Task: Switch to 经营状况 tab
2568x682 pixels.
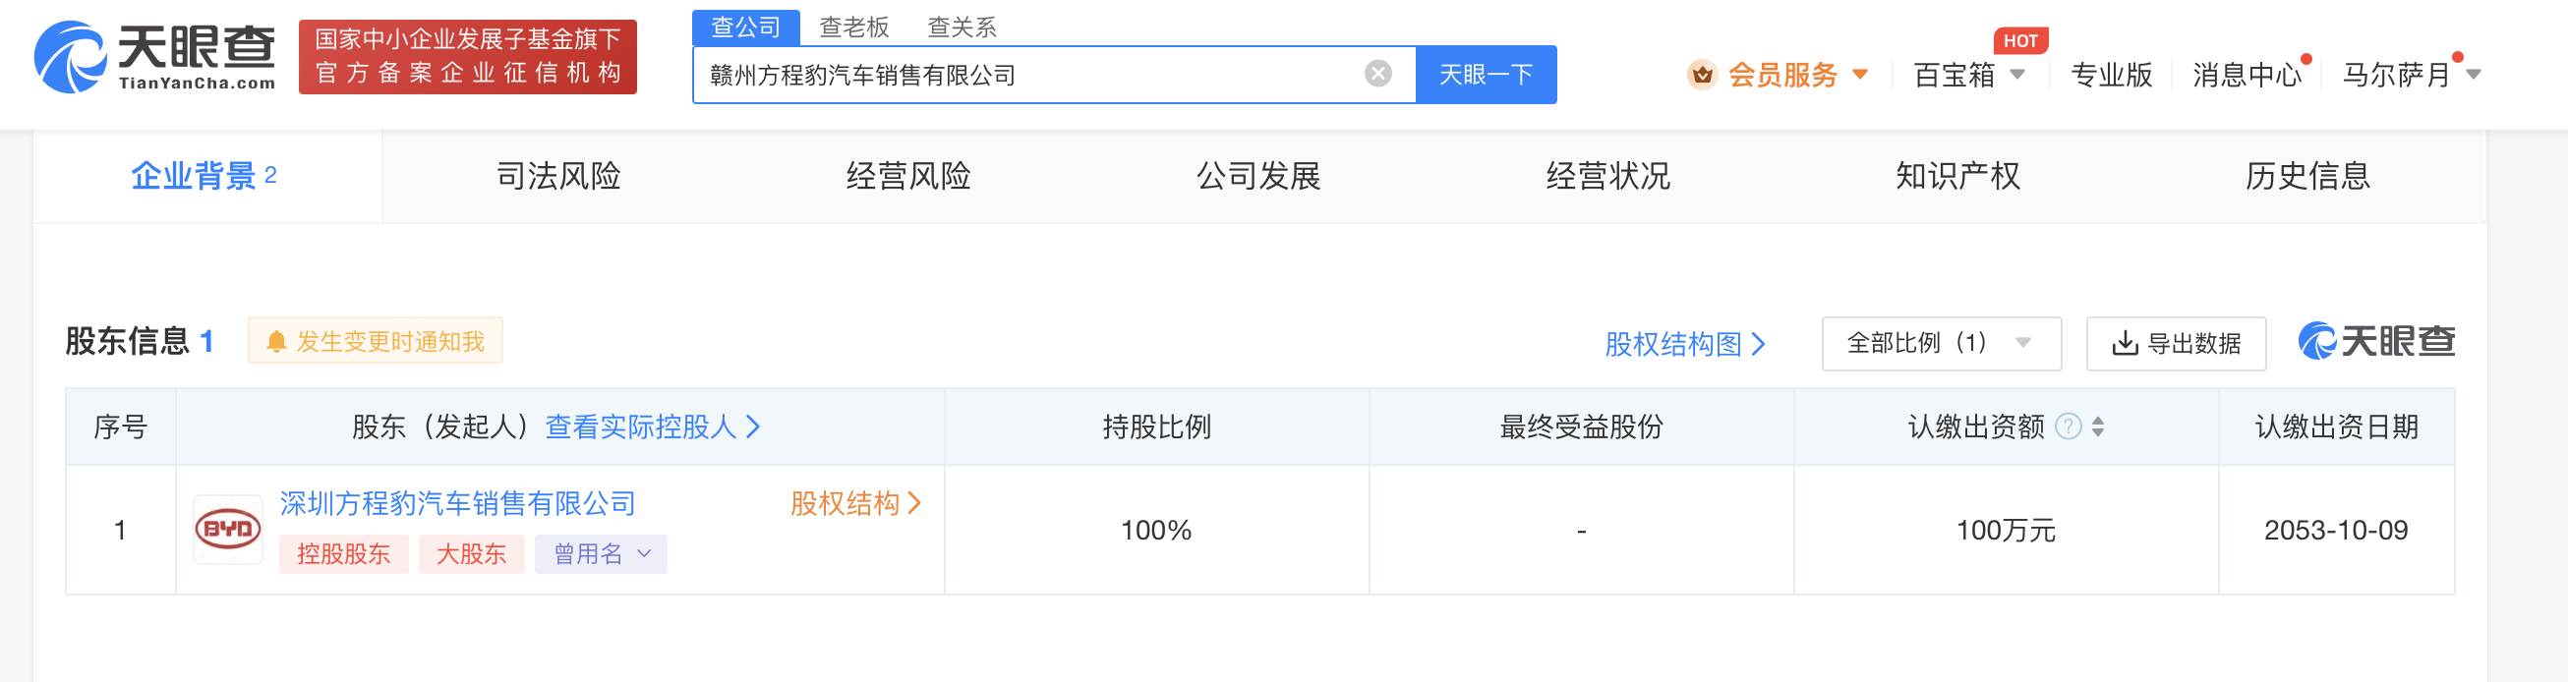Action: [x=1608, y=177]
